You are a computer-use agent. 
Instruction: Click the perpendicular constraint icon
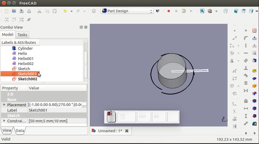[246, 68]
